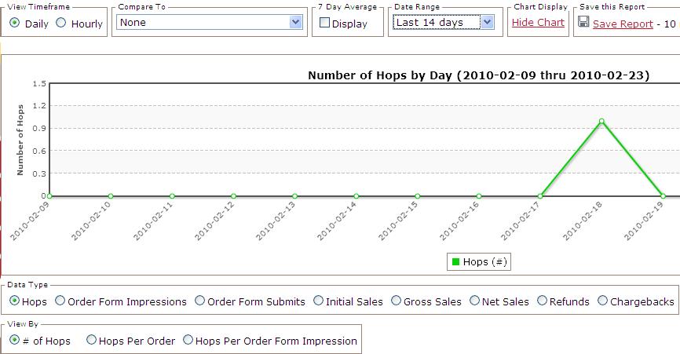Click the Save Report link
This screenshot has height=354, width=680.
click(623, 24)
